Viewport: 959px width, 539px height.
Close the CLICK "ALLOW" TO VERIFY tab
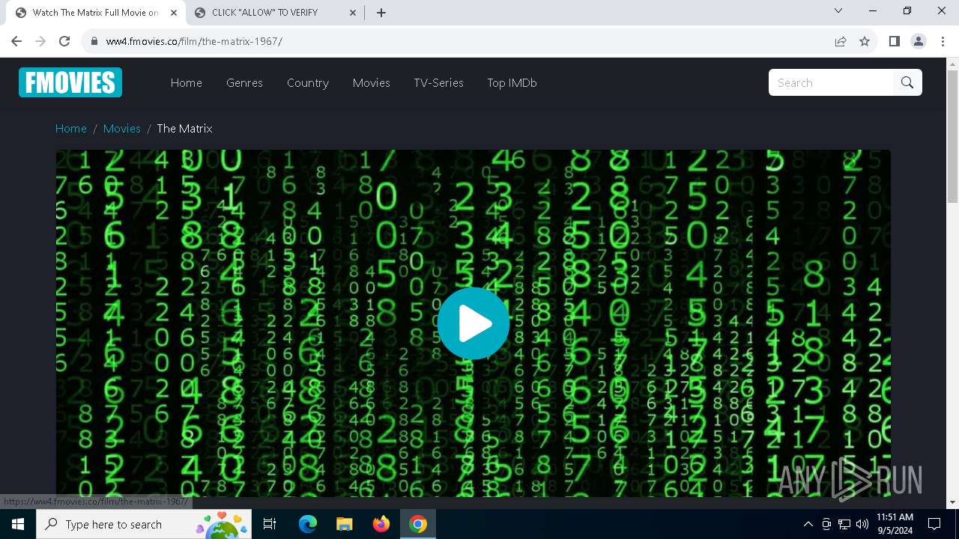click(x=352, y=13)
